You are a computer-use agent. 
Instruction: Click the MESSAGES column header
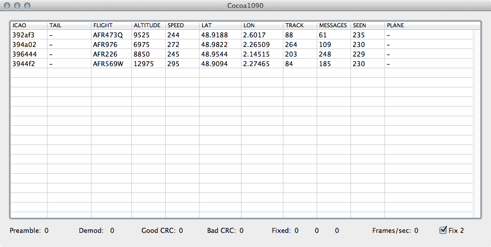(334, 25)
